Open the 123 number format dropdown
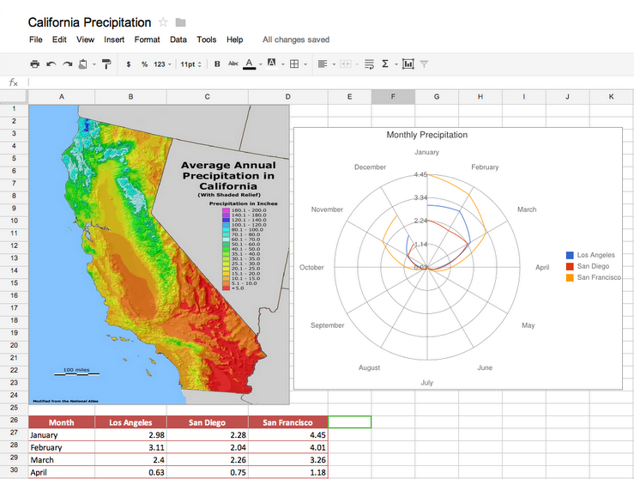The image size is (634, 479). [162, 64]
